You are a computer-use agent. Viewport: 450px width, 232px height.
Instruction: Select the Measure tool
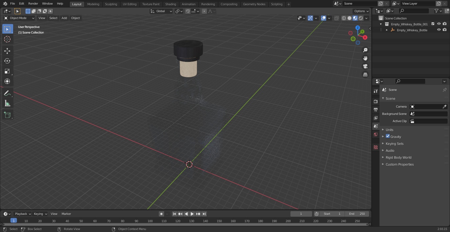pyautogui.click(x=7, y=104)
